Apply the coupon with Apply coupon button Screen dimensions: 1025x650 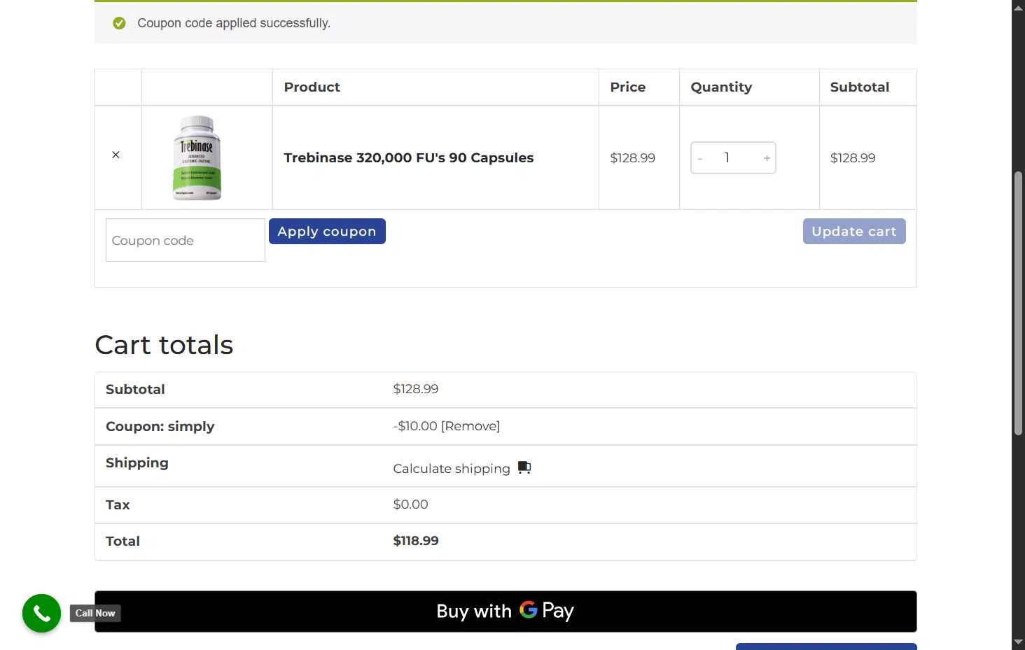pos(327,232)
